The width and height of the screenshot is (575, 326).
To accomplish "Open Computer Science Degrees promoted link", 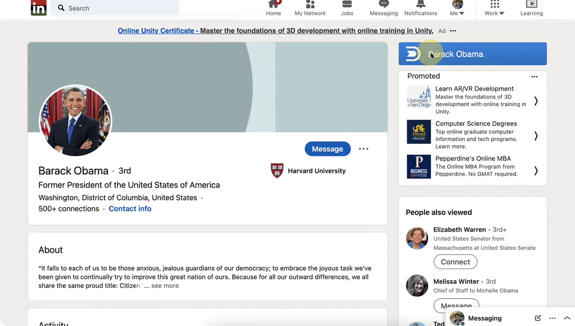I will [476, 124].
